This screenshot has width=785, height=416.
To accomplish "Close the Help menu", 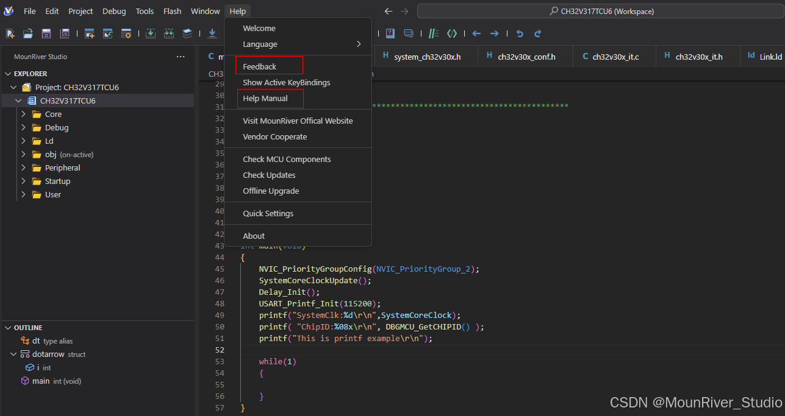I will 238,11.
